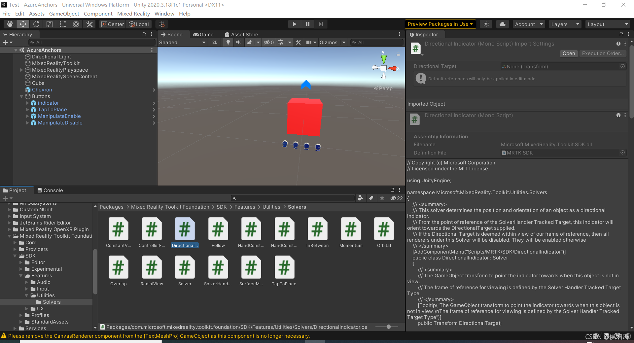Image resolution: width=634 pixels, height=343 pixels.
Task: Select Chevron in Hierarchy
Action: [x=42, y=90]
